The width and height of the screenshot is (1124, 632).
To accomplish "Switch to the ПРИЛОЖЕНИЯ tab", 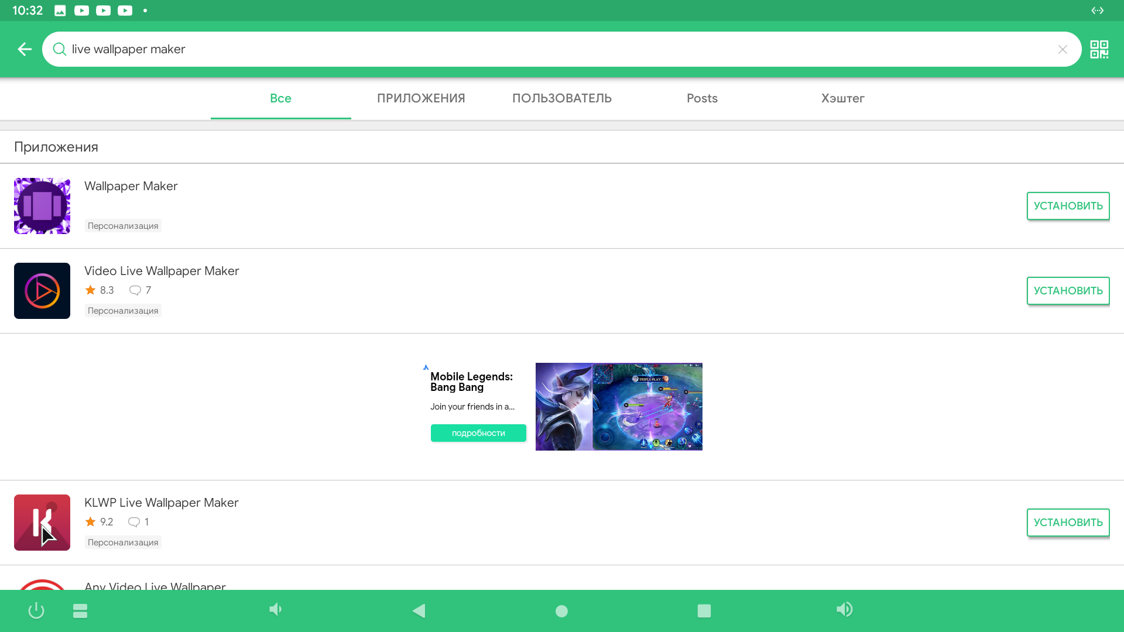I will (x=421, y=98).
